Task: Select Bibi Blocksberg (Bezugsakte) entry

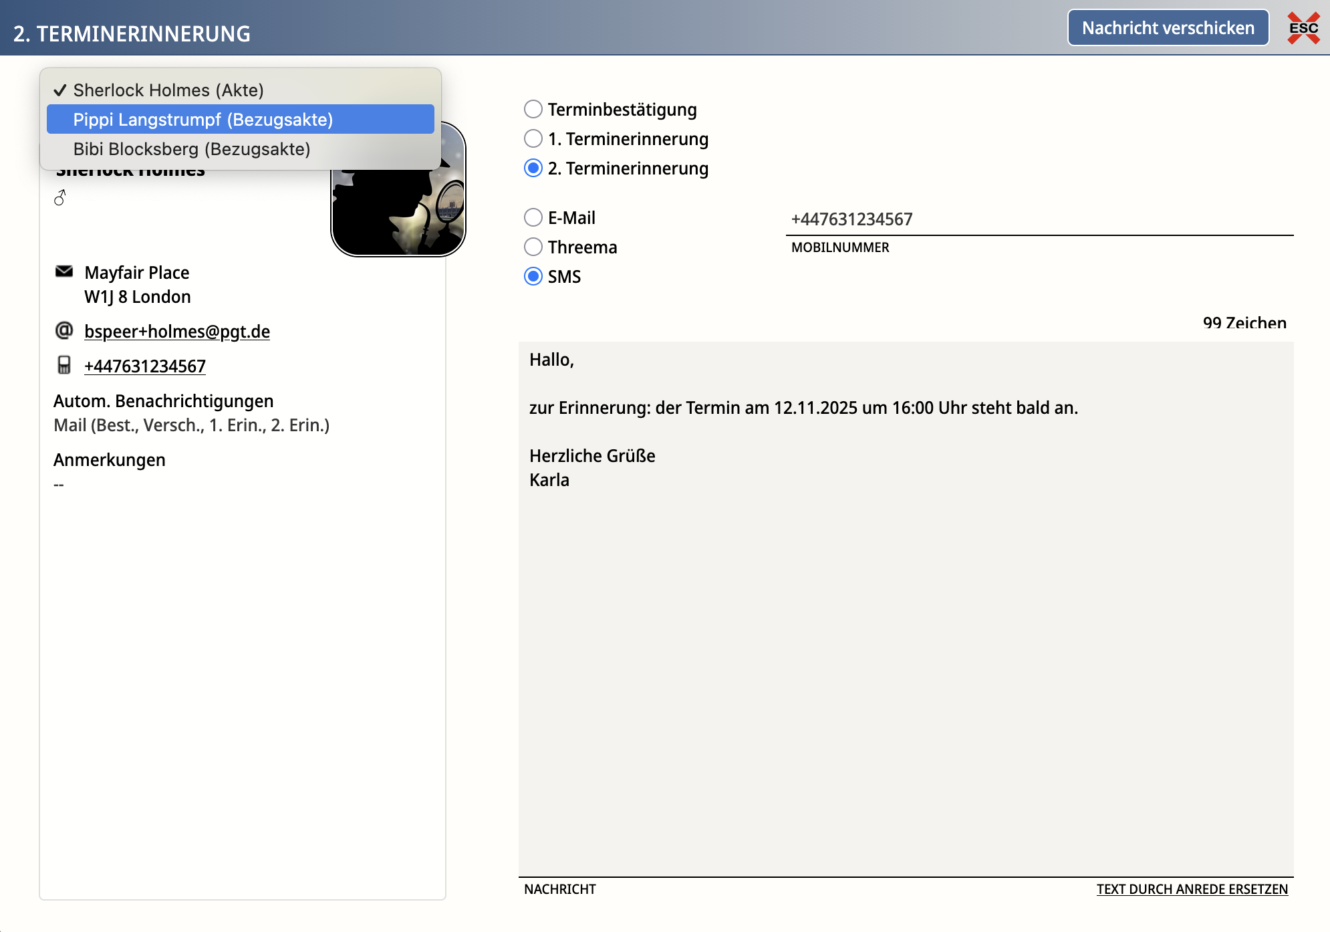Action: point(192,149)
